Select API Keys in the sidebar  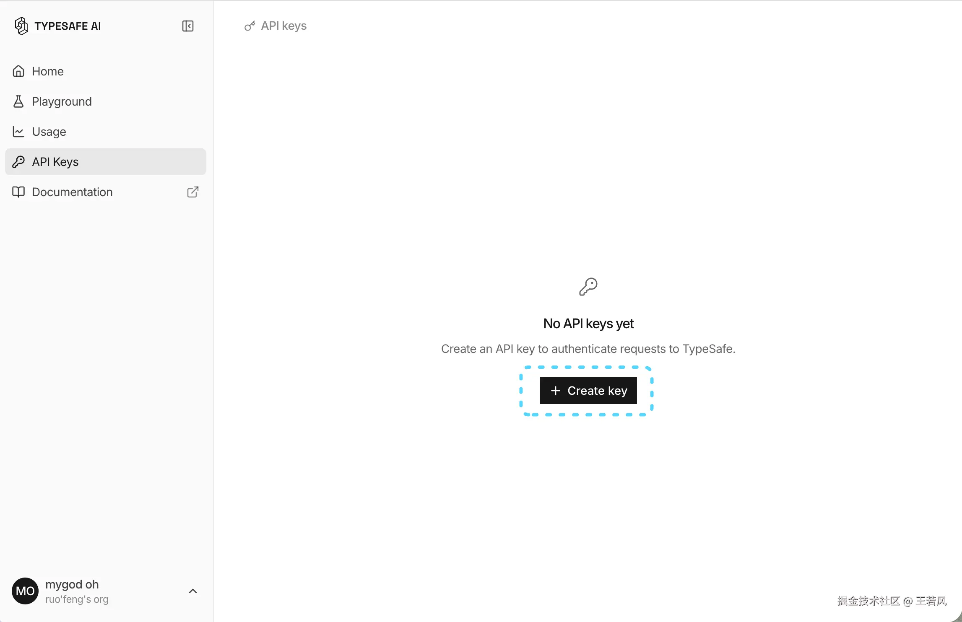pos(106,162)
